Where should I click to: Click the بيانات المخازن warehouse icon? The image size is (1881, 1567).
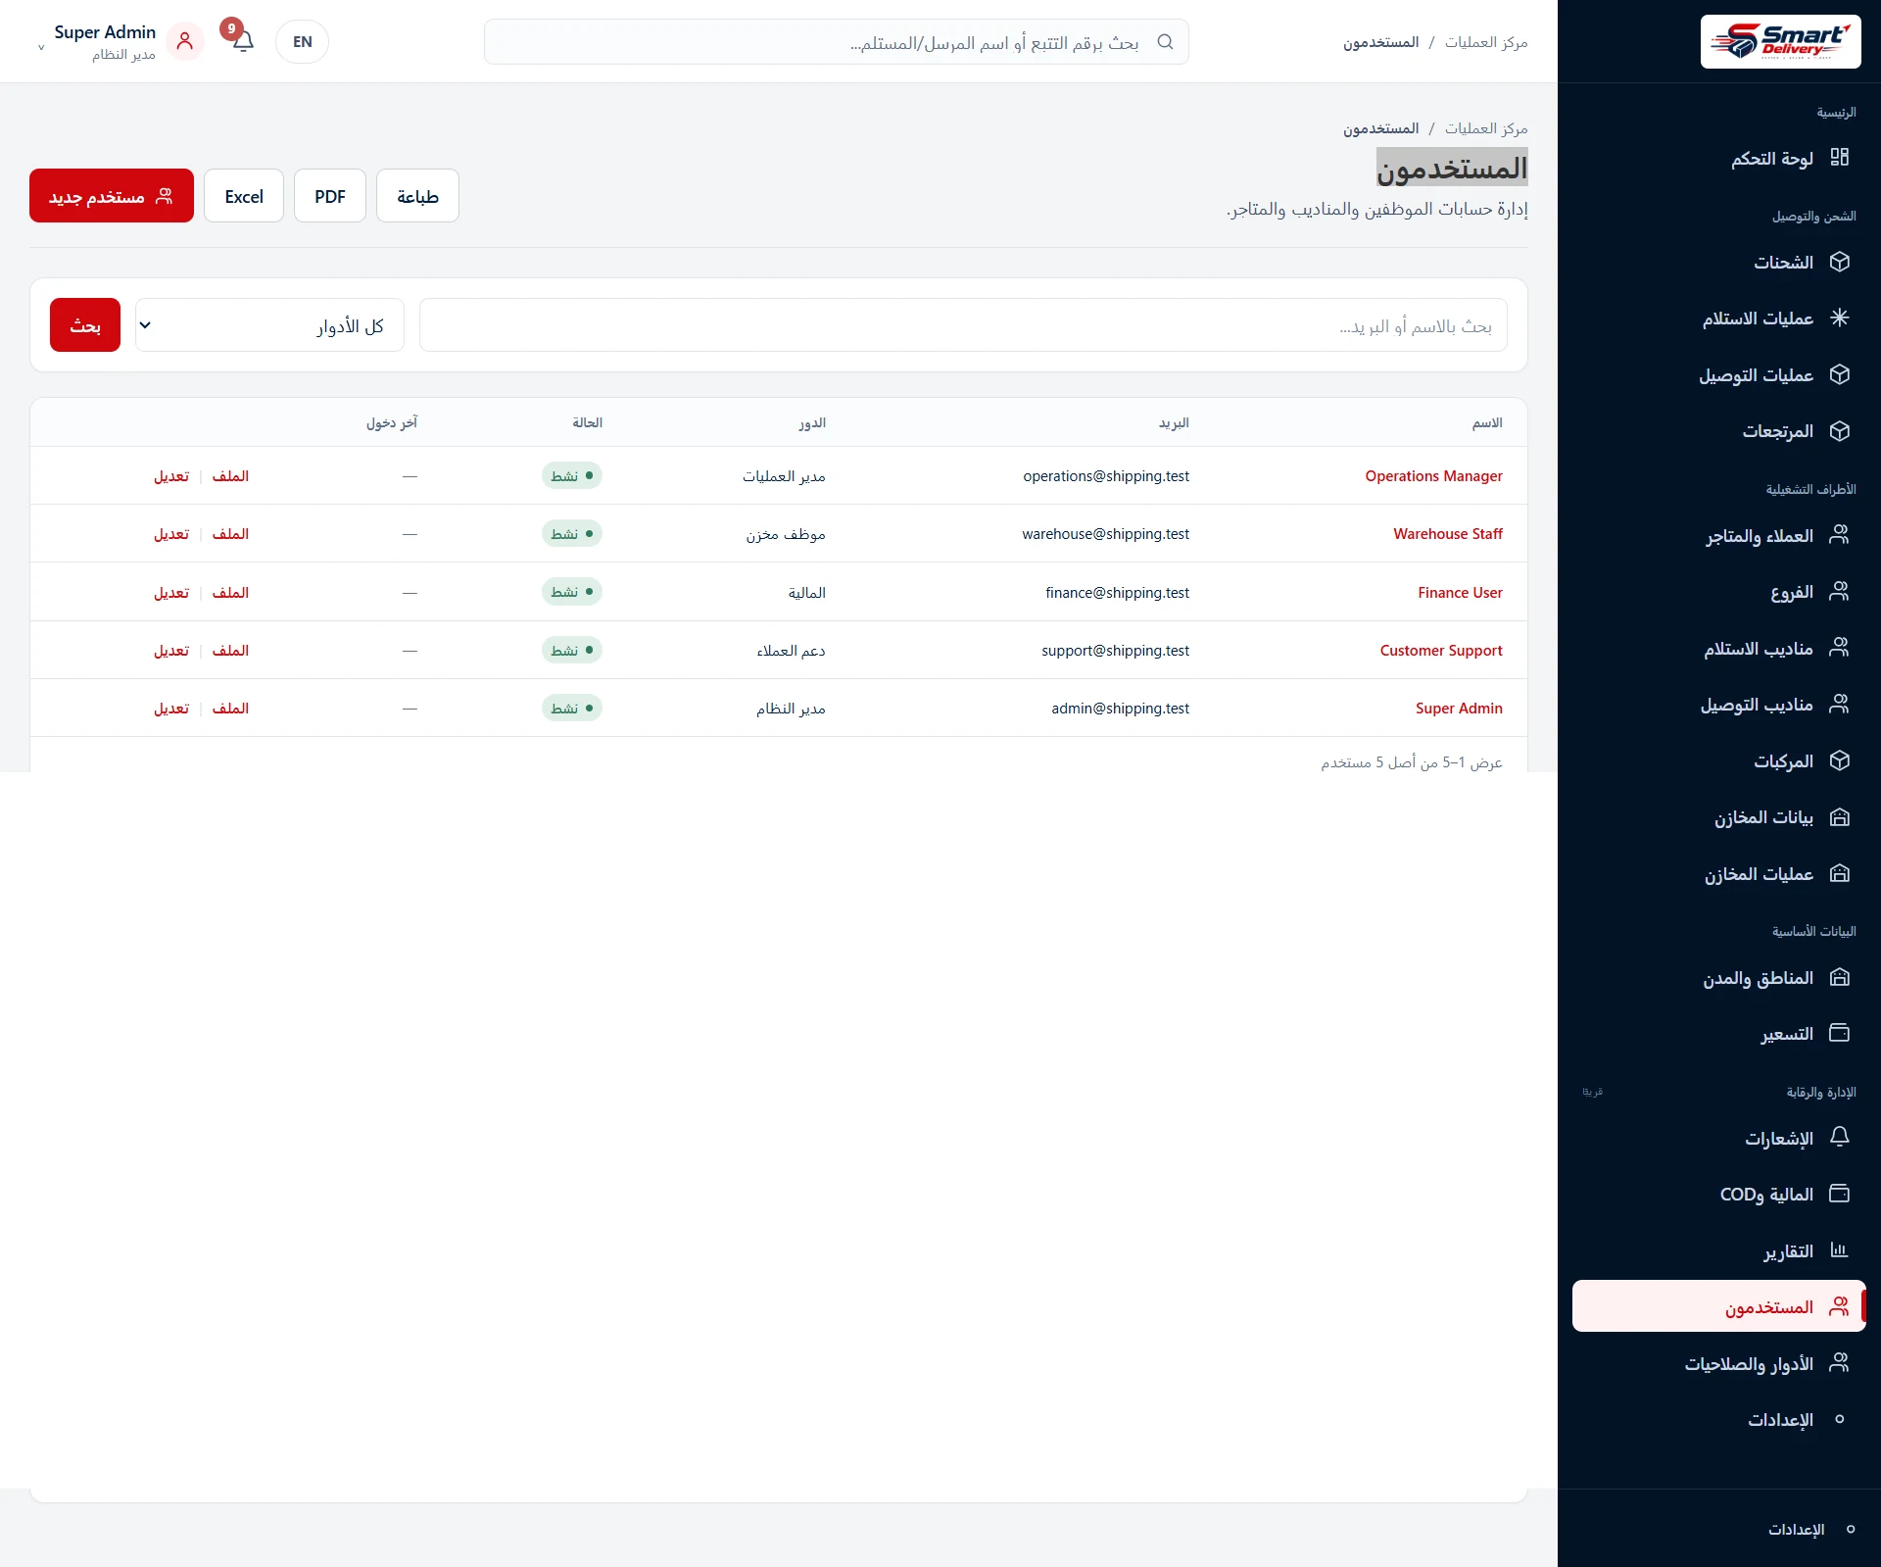(1839, 816)
